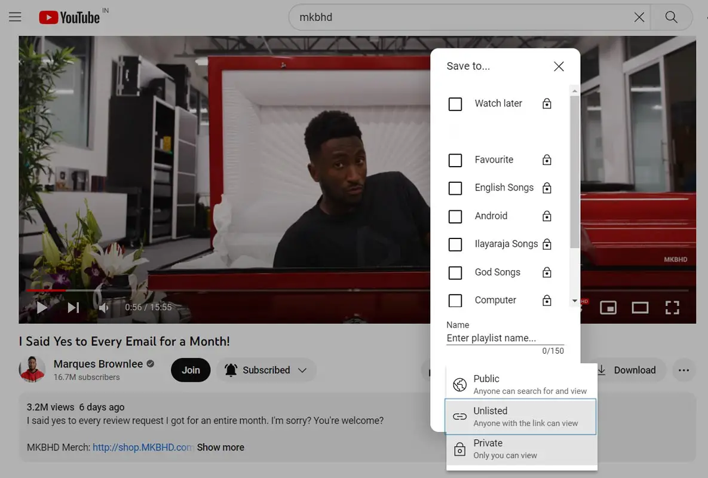
Task: Enable miniplayer mode
Action: [608, 308]
